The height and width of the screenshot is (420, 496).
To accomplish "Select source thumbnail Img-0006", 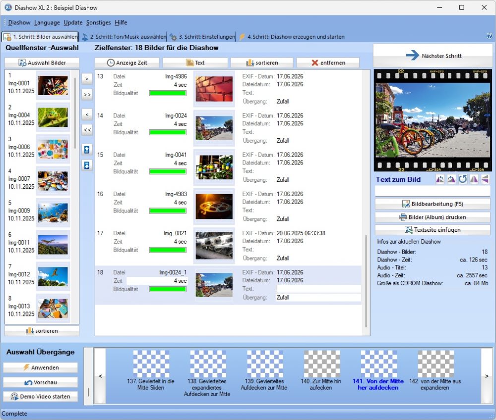I will coord(53,149).
